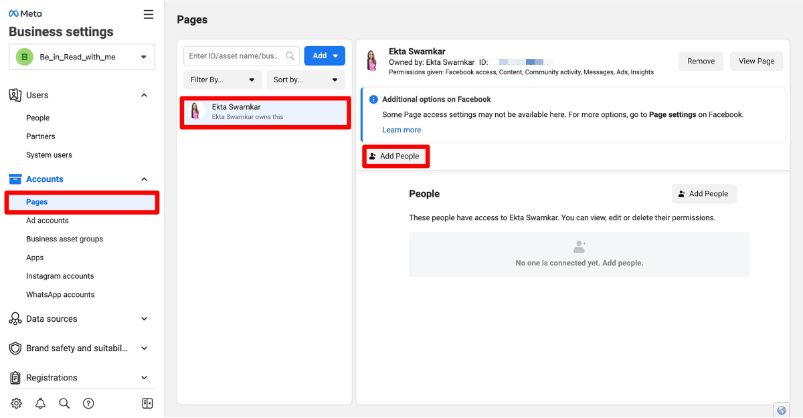Image resolution: width=803 pixels, height=418 pixels.
Task: Select the Data sources icon
Action: pyautogui.click(x=15, y=319)
